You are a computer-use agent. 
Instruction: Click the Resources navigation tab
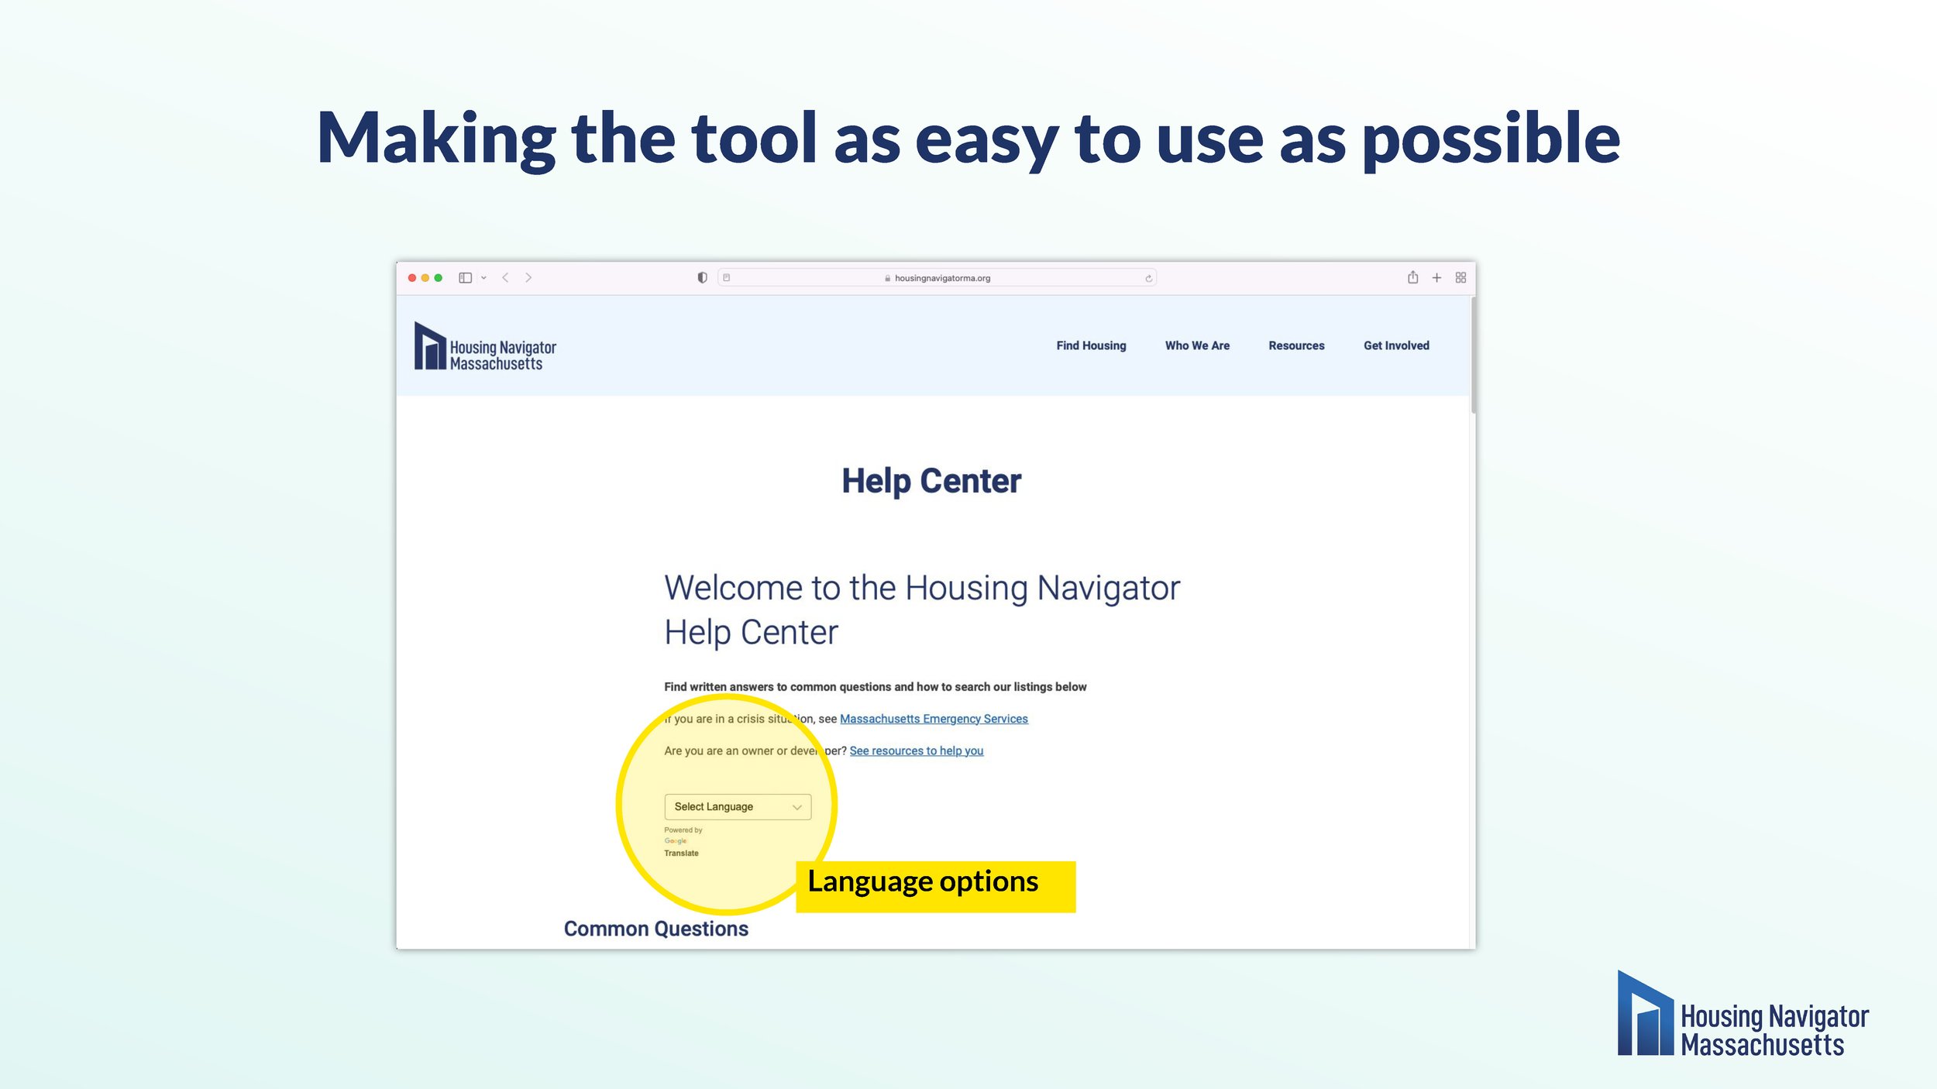(1295, 345)
